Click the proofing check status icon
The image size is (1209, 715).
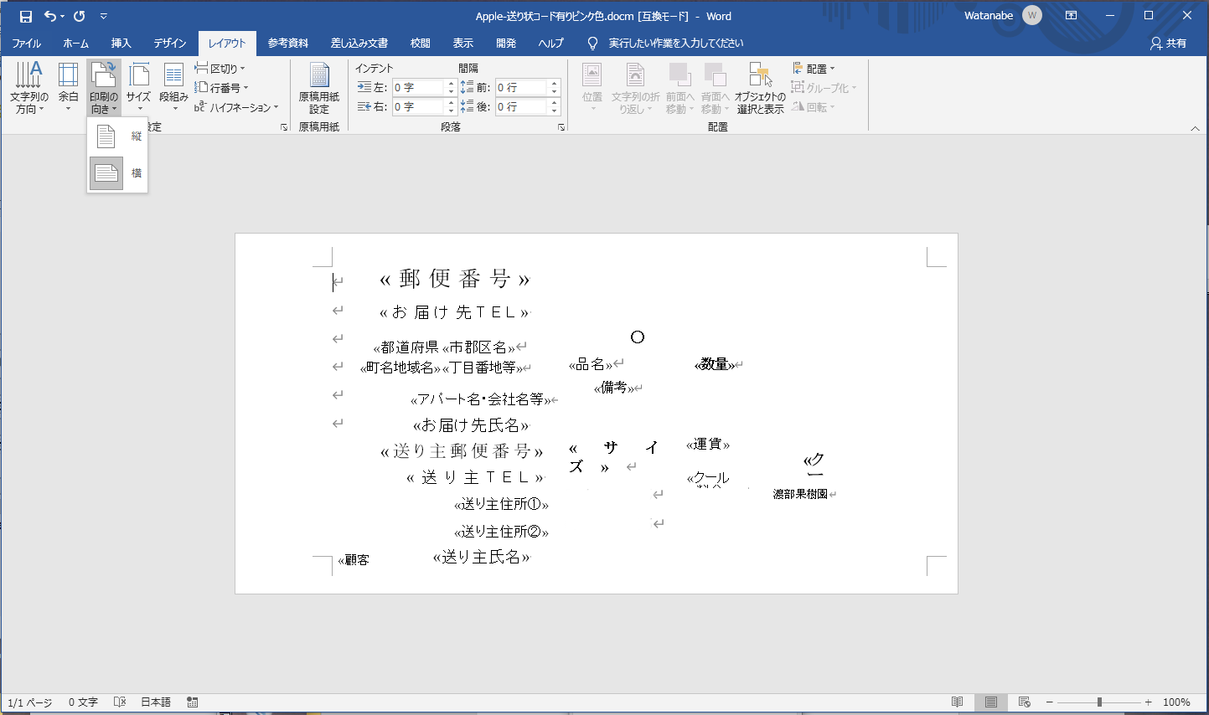click(120, 702)
